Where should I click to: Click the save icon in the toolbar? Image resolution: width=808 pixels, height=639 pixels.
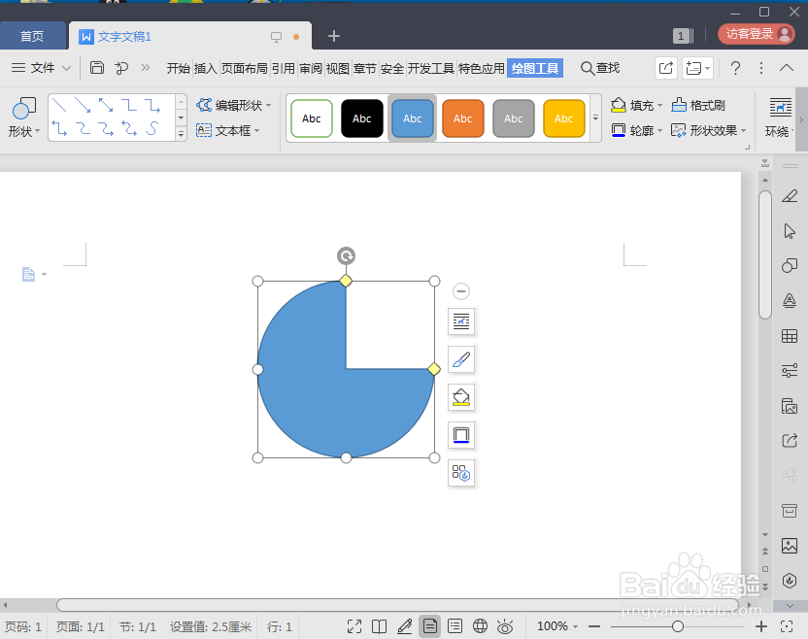coord(97,68)
